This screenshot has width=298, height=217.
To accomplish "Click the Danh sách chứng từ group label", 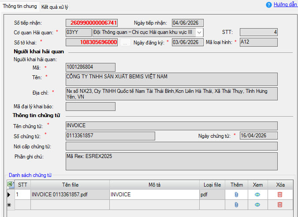I will coord(30,175).
